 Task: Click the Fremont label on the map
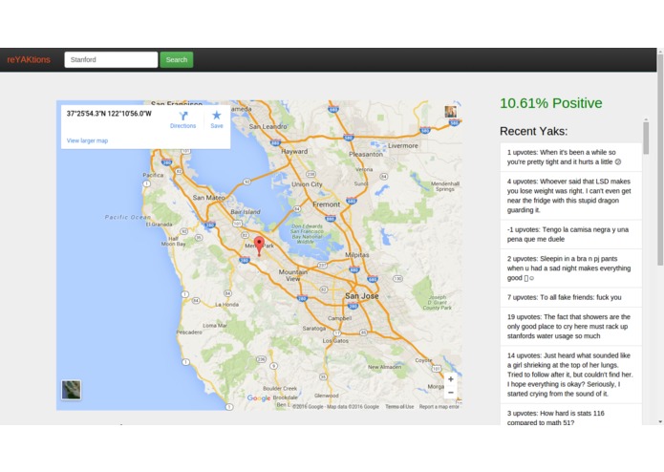click(326, 204)
